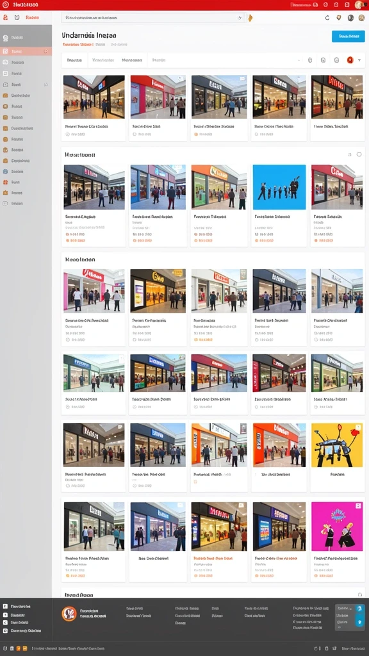Click the person icon at sidebar top
The image size is (369, 656).
[x=5, y=17]
